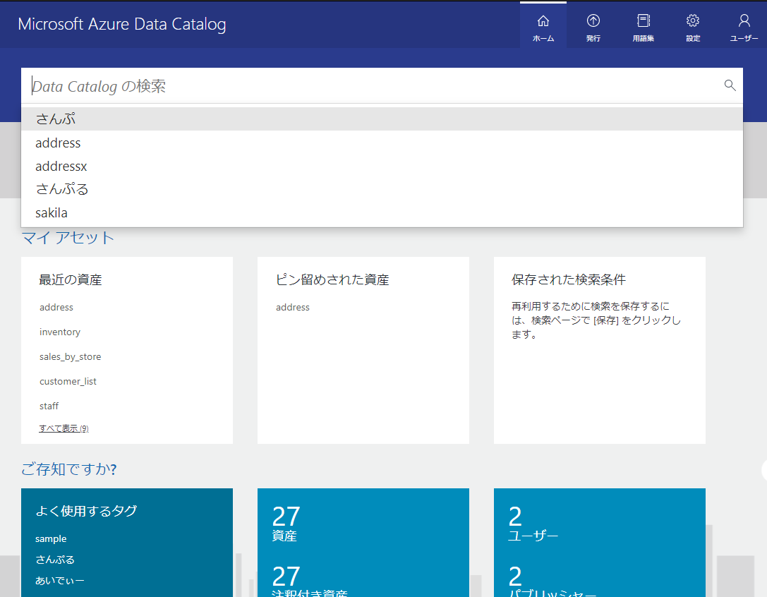The height and width of the screenshot is (597, 767).
Task: Click the 保存された検索条件 card title
Action: tap(569, 279)
